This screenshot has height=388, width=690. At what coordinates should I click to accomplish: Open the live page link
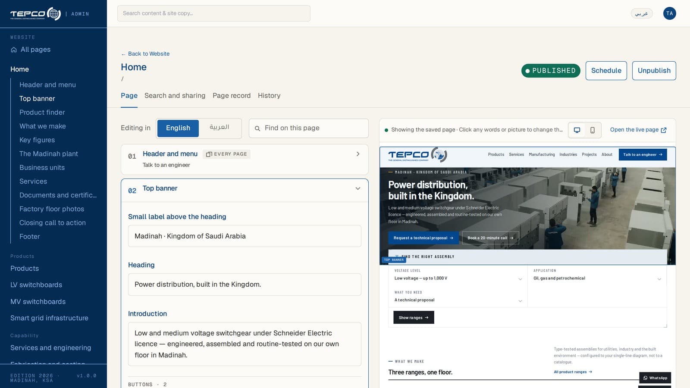638,130
